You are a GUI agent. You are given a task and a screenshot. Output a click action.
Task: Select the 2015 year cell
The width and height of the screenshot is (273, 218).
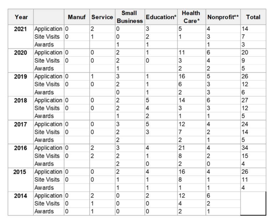20,172
